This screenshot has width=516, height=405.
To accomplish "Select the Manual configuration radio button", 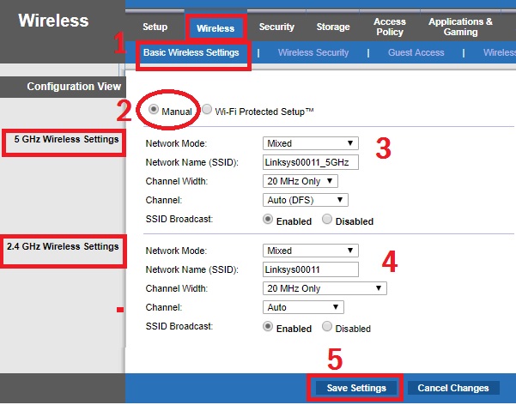I will 155,111.
